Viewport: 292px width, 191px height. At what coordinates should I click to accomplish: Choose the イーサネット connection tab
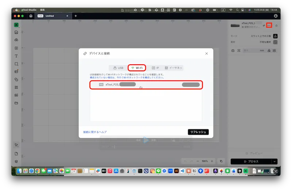[x=173, y=68]
